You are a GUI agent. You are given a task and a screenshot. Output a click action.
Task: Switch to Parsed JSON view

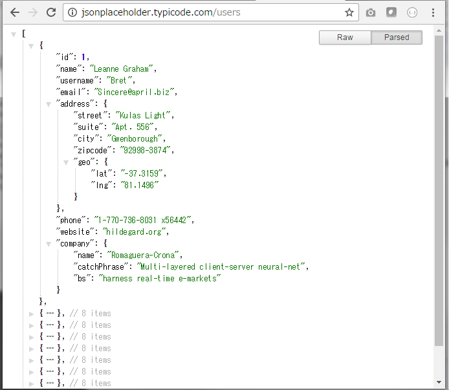[397, 38]
